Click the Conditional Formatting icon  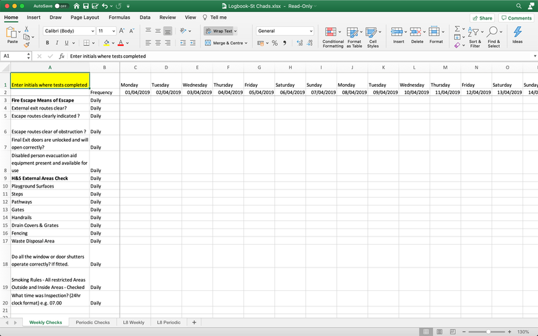click(330, 32)
